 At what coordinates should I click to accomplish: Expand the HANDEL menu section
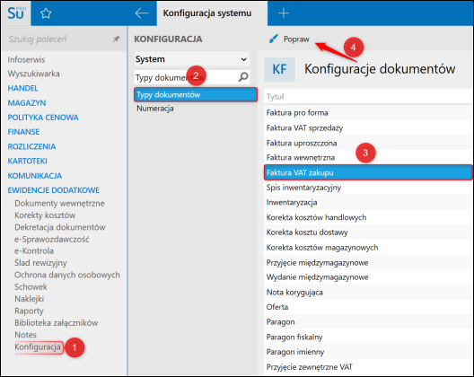tap(23, 88)
